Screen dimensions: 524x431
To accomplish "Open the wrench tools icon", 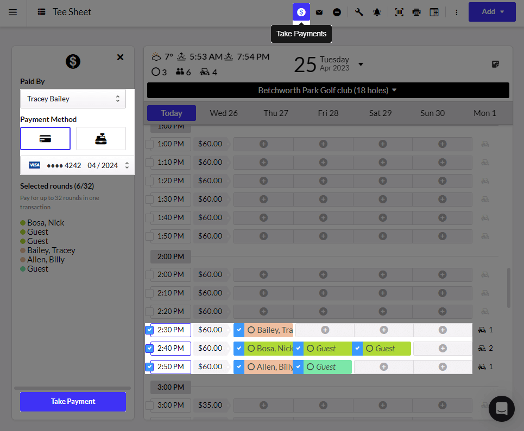I will point(359,12).
